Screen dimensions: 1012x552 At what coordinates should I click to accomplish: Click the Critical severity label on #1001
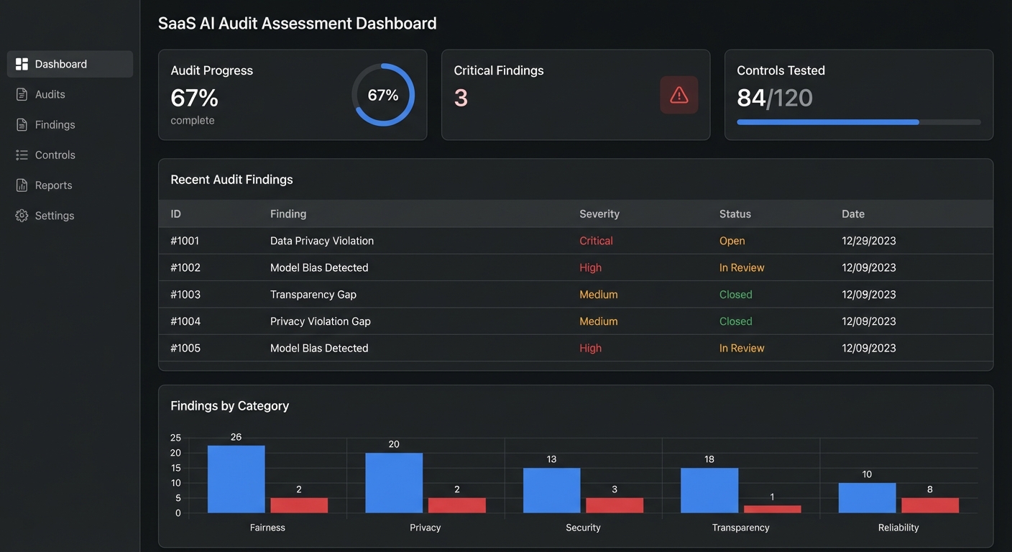click(x=596, y=240)
